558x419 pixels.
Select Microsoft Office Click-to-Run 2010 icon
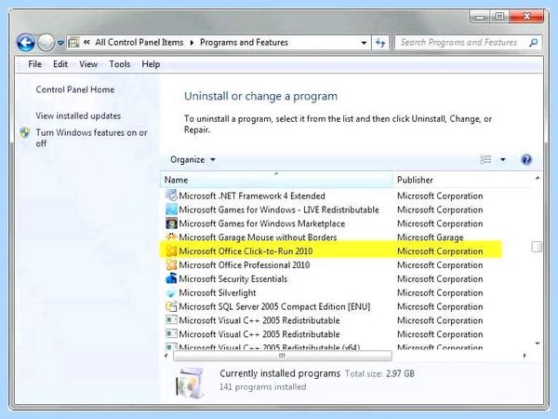171,250
